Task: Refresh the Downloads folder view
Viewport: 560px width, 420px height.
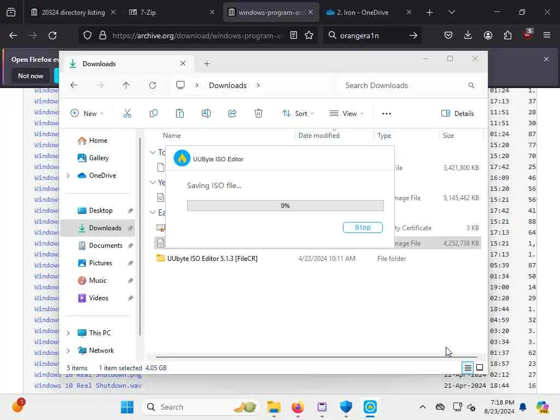Action: 153,85
